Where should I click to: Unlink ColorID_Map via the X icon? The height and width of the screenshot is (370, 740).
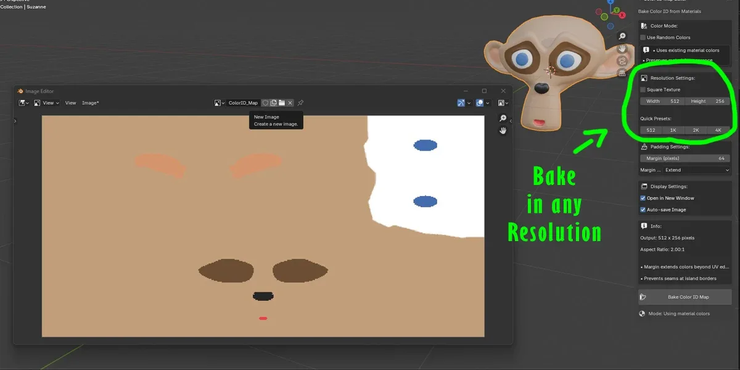point(290,103)
